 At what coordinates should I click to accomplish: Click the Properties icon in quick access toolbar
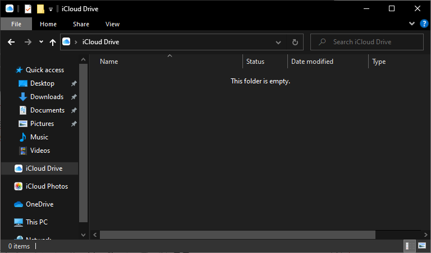28,9
